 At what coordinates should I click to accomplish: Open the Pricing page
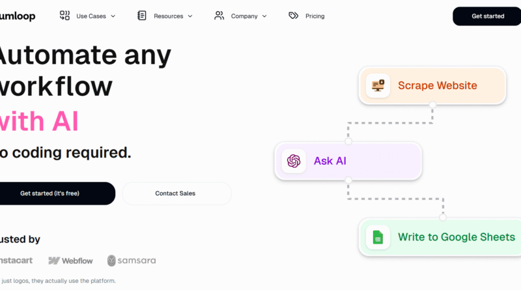315,16
